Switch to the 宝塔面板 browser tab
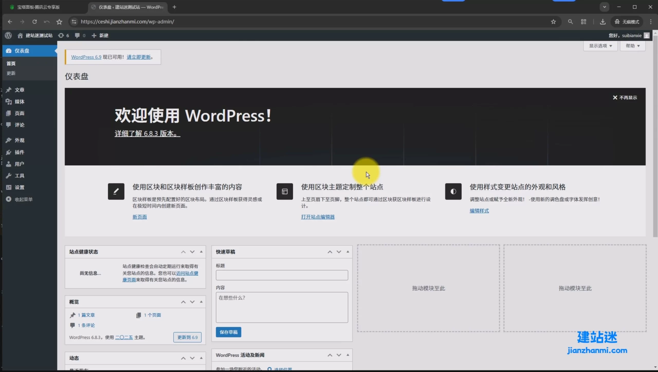The width and height of the screenshot is (658, 372). [39, 7]
